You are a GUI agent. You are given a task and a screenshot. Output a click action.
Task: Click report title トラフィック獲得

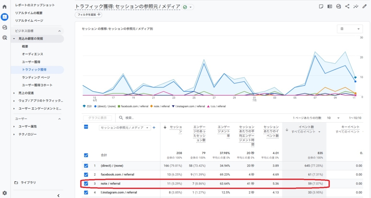128,7
